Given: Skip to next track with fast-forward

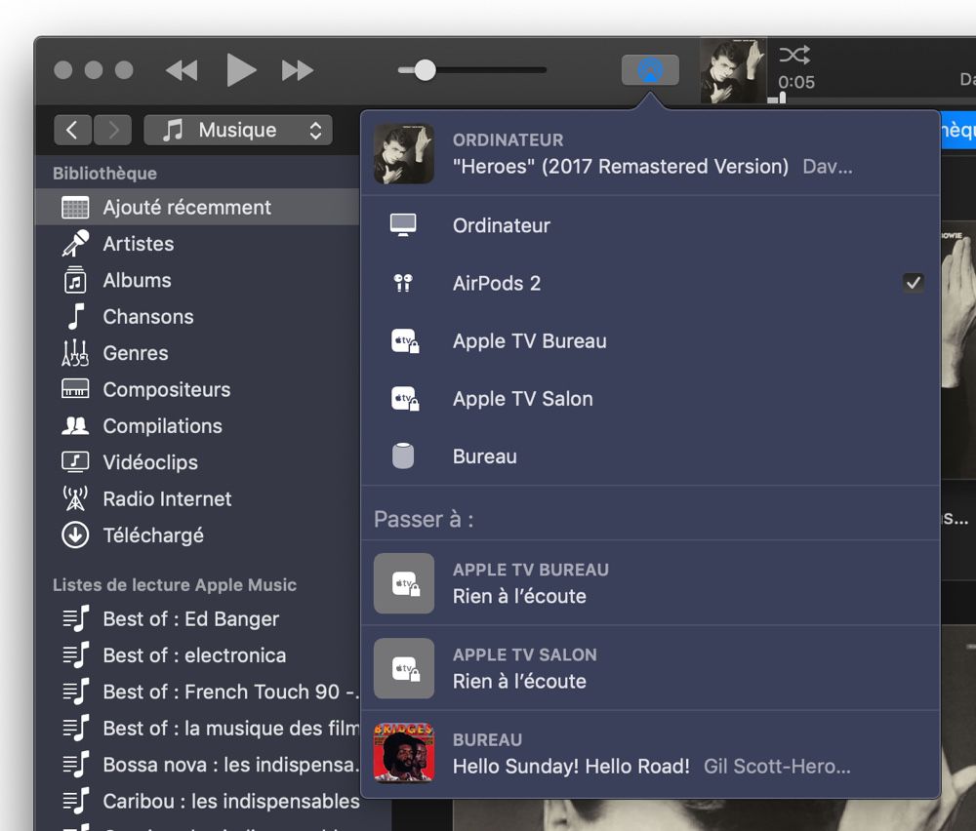Looking at the screenshot, I should pyautogui.click(x=297, y=70).
